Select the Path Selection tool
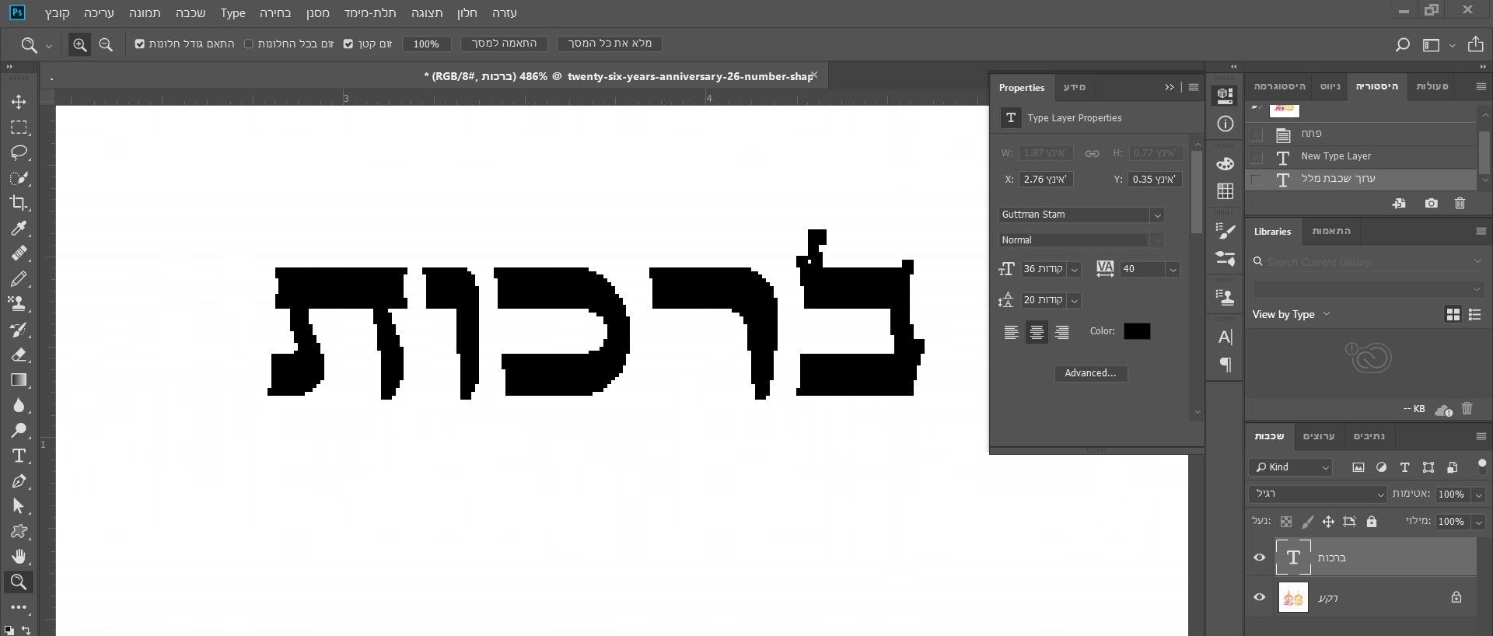Image resolution: width=1493 pixels, height=636 pixels. pos(19,506)
